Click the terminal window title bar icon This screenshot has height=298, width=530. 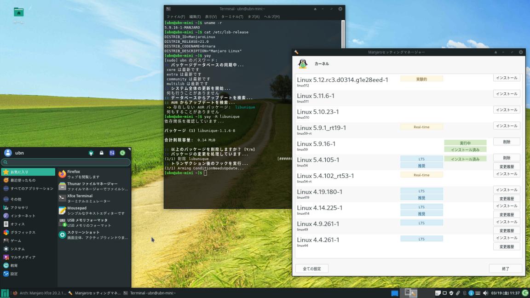(x=168, y=9)
